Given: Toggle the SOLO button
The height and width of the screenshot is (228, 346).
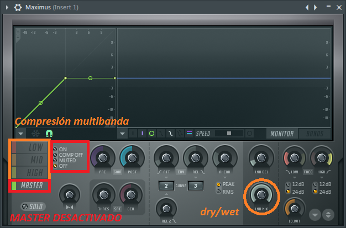Looking at the screenshot, I should pos(33,206).
